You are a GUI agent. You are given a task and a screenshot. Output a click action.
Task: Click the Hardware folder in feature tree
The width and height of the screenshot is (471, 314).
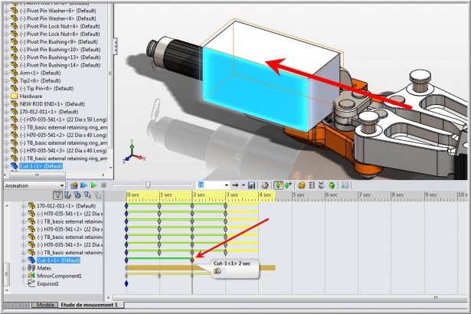pyautogui.click(x=31, y=96)
